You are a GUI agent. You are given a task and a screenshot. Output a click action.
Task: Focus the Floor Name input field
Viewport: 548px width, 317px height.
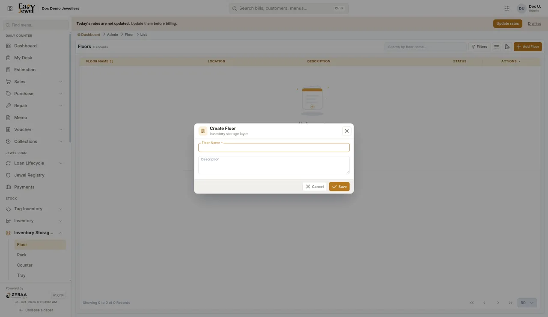[x=274, y=147]
